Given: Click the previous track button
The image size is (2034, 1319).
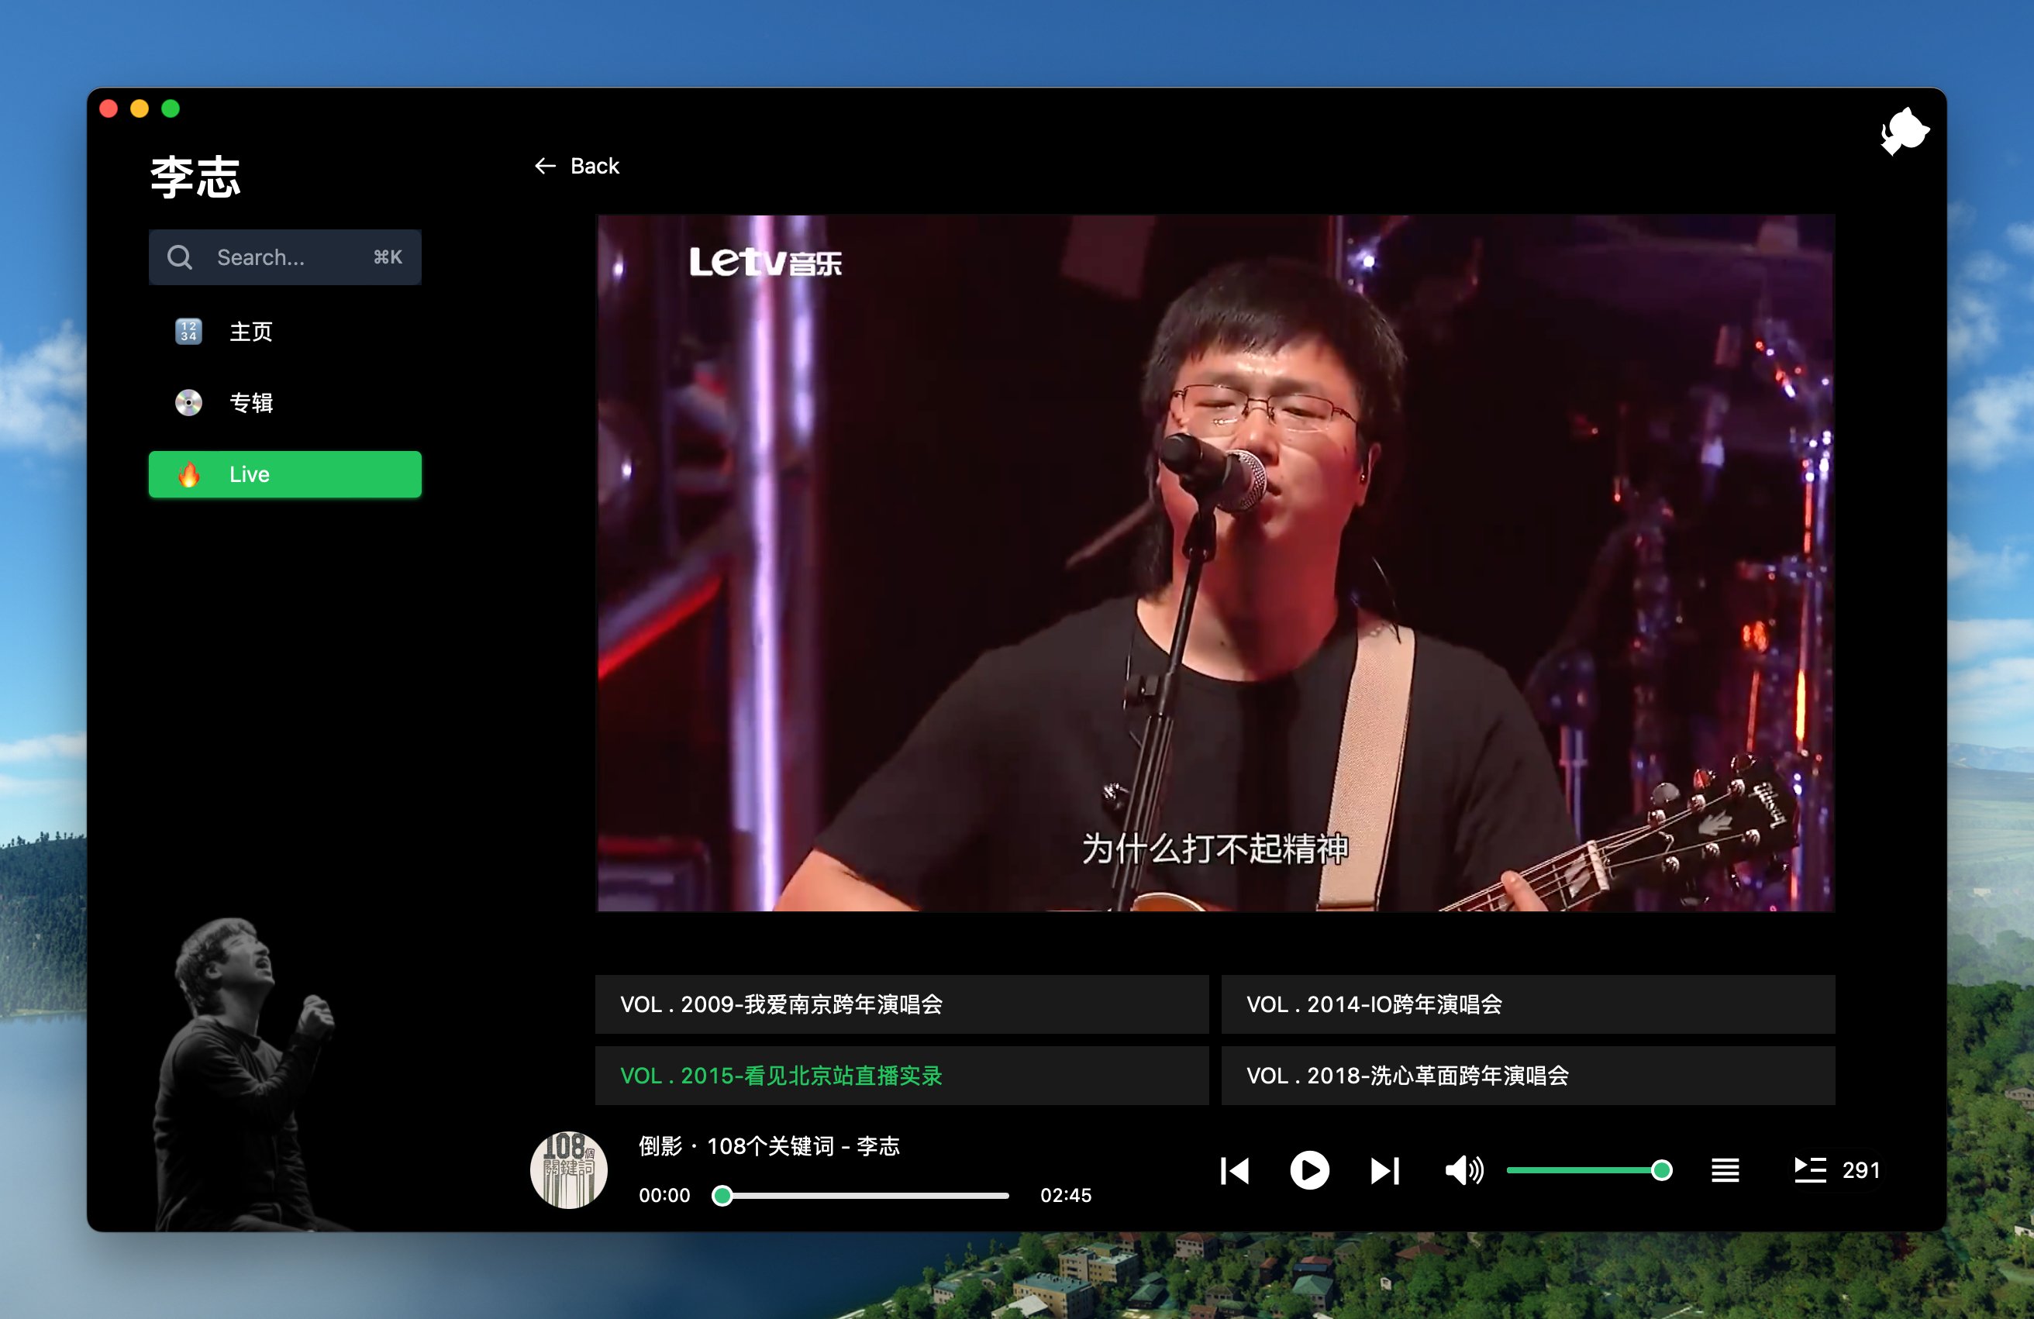Looking at the screenshot, I should [x=1235, y=1170].
